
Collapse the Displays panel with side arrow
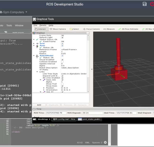pyautogui.click(x=92, y=69)
